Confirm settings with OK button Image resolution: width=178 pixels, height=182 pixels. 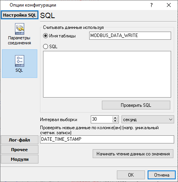coord(131,175)
